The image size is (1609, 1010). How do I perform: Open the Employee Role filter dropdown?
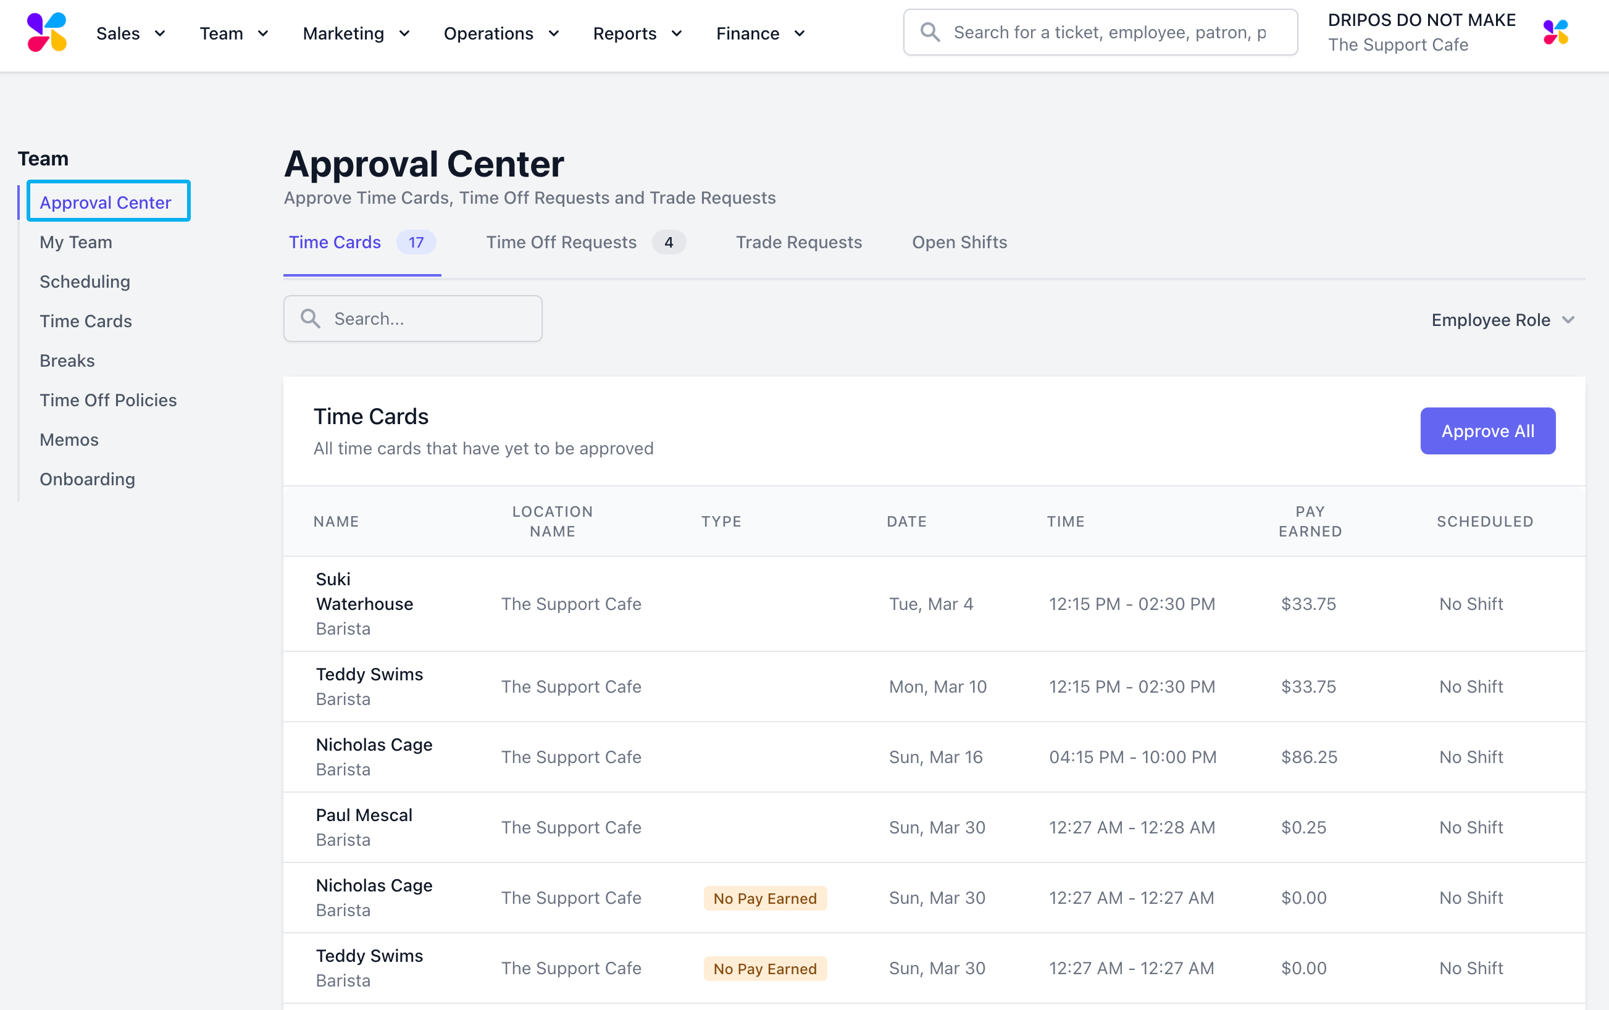point(1502,320)
